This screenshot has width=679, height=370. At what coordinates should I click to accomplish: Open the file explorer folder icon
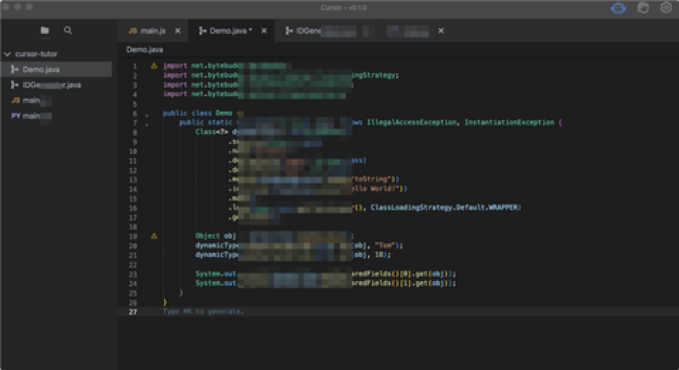[45, 30]
